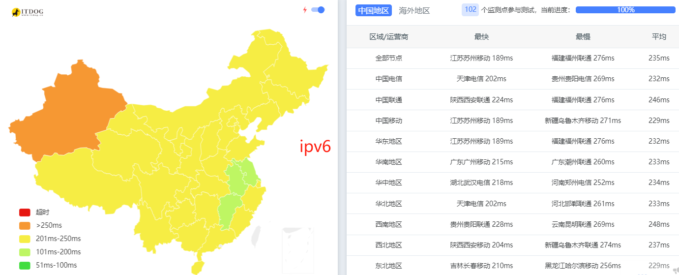The image size is (679, 275).
Task: Click the orange >250ms legend swatch
Action: [25, 226]
